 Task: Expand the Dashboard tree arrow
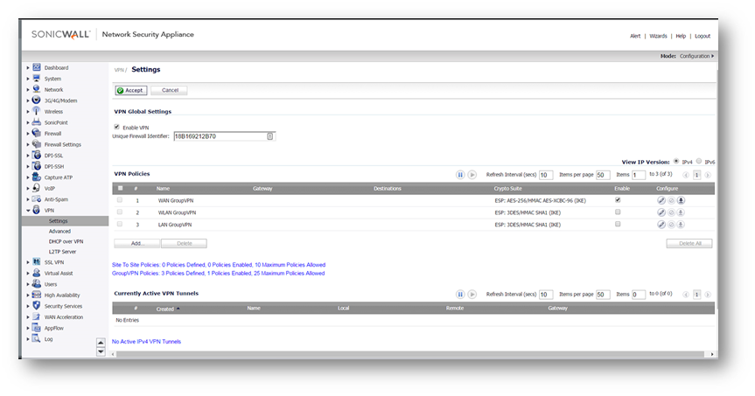point(28,68)
